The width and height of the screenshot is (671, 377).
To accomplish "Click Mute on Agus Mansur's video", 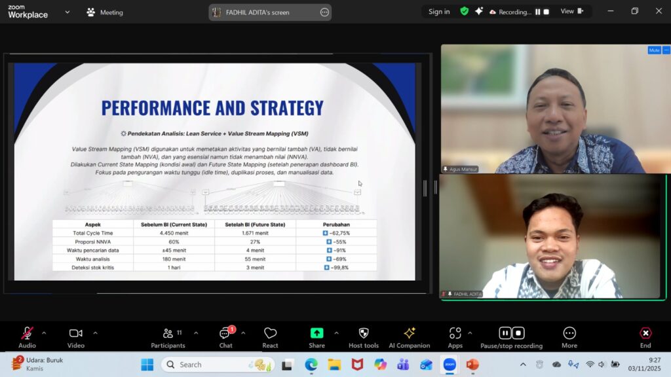I will click(x=653, y=50).
